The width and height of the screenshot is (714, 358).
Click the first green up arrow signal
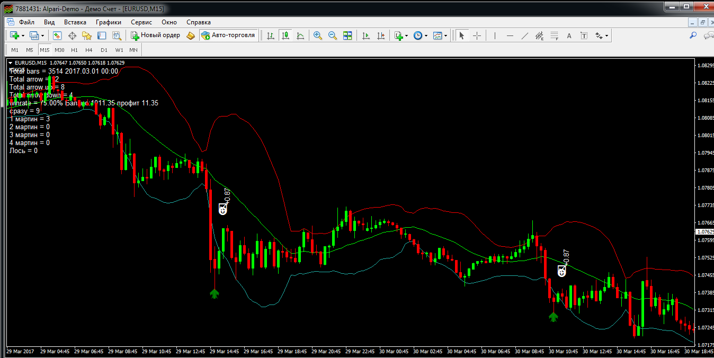tap(215, 293)
